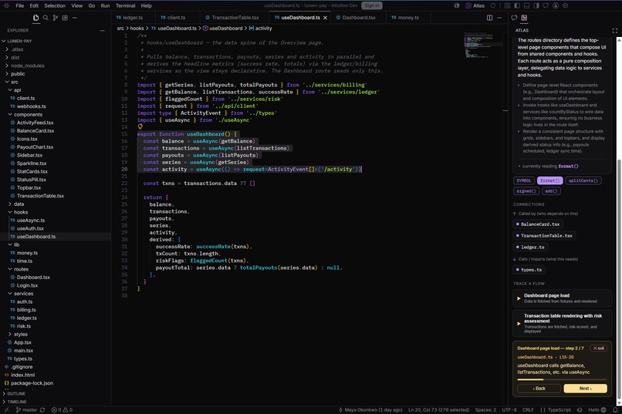This screenshot has height=414, width=622.
Task: Open the Terminal menu
Action: coord(125,5)
